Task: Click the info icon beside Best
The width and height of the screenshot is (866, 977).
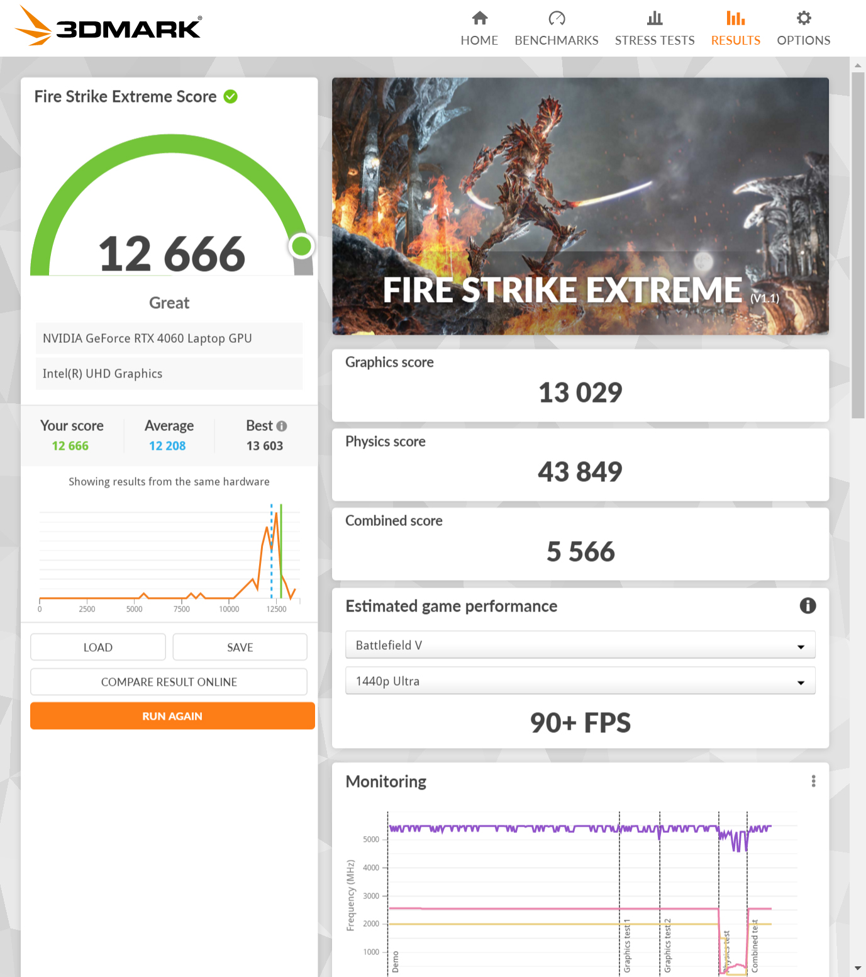Action: [x=282, y=426]
